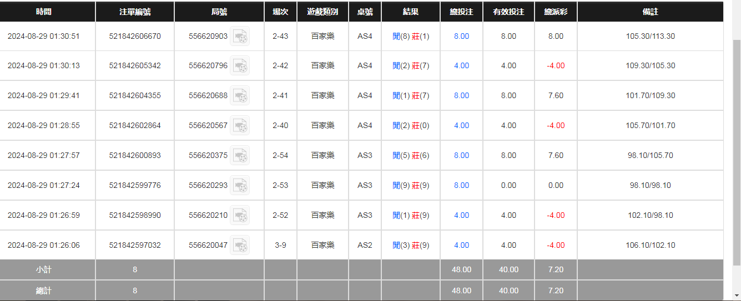Open the replay for round 556620047
The image size is (741, 301).
[x=240, y=246]
